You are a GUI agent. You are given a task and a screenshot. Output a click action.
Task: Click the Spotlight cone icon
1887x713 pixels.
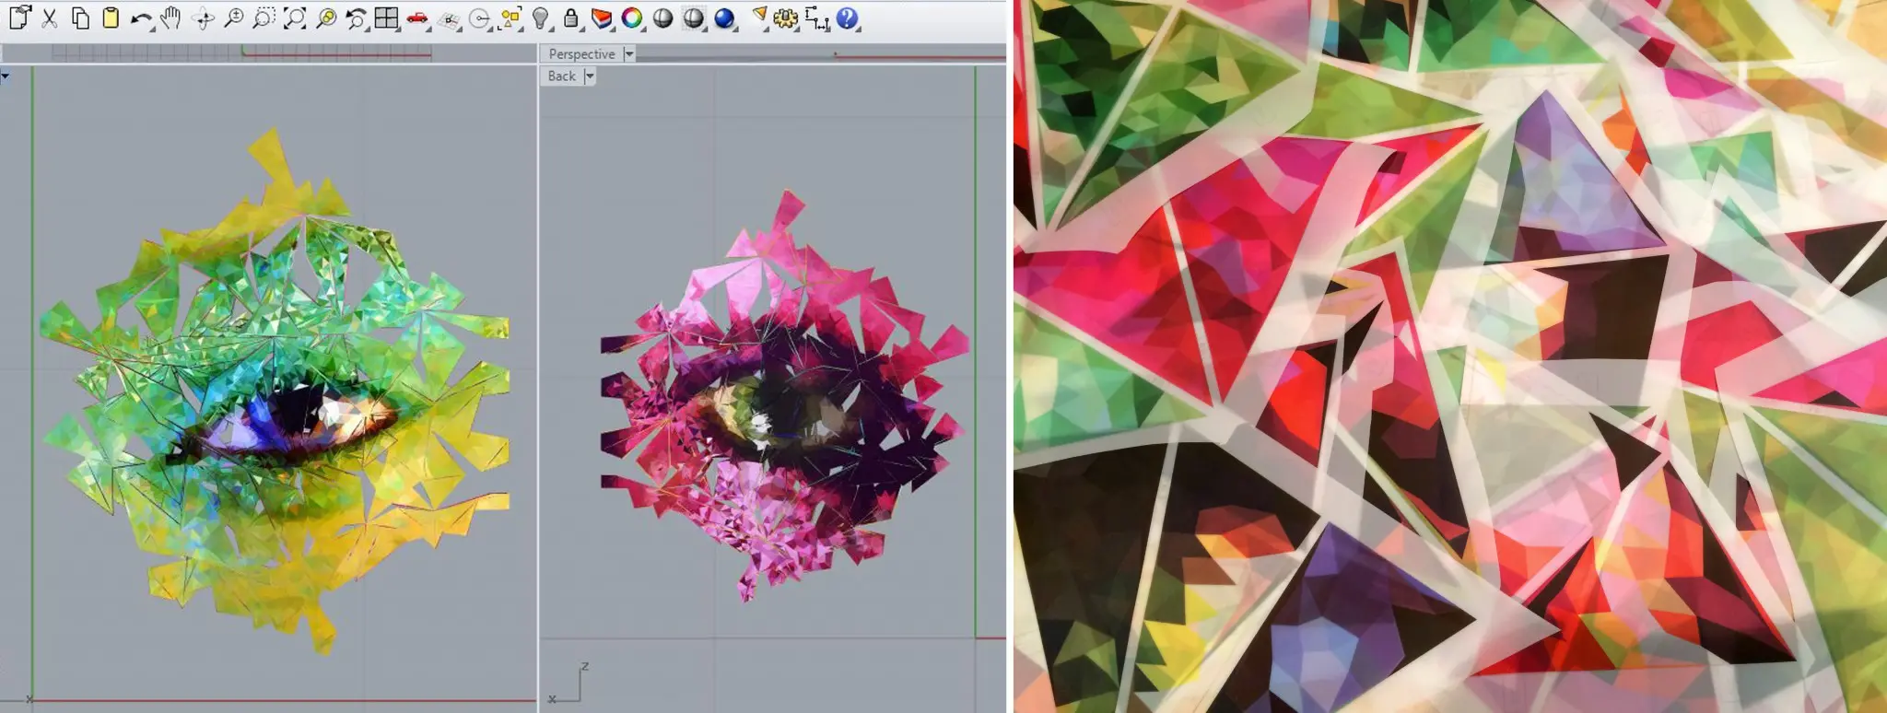tap(759, 17)
